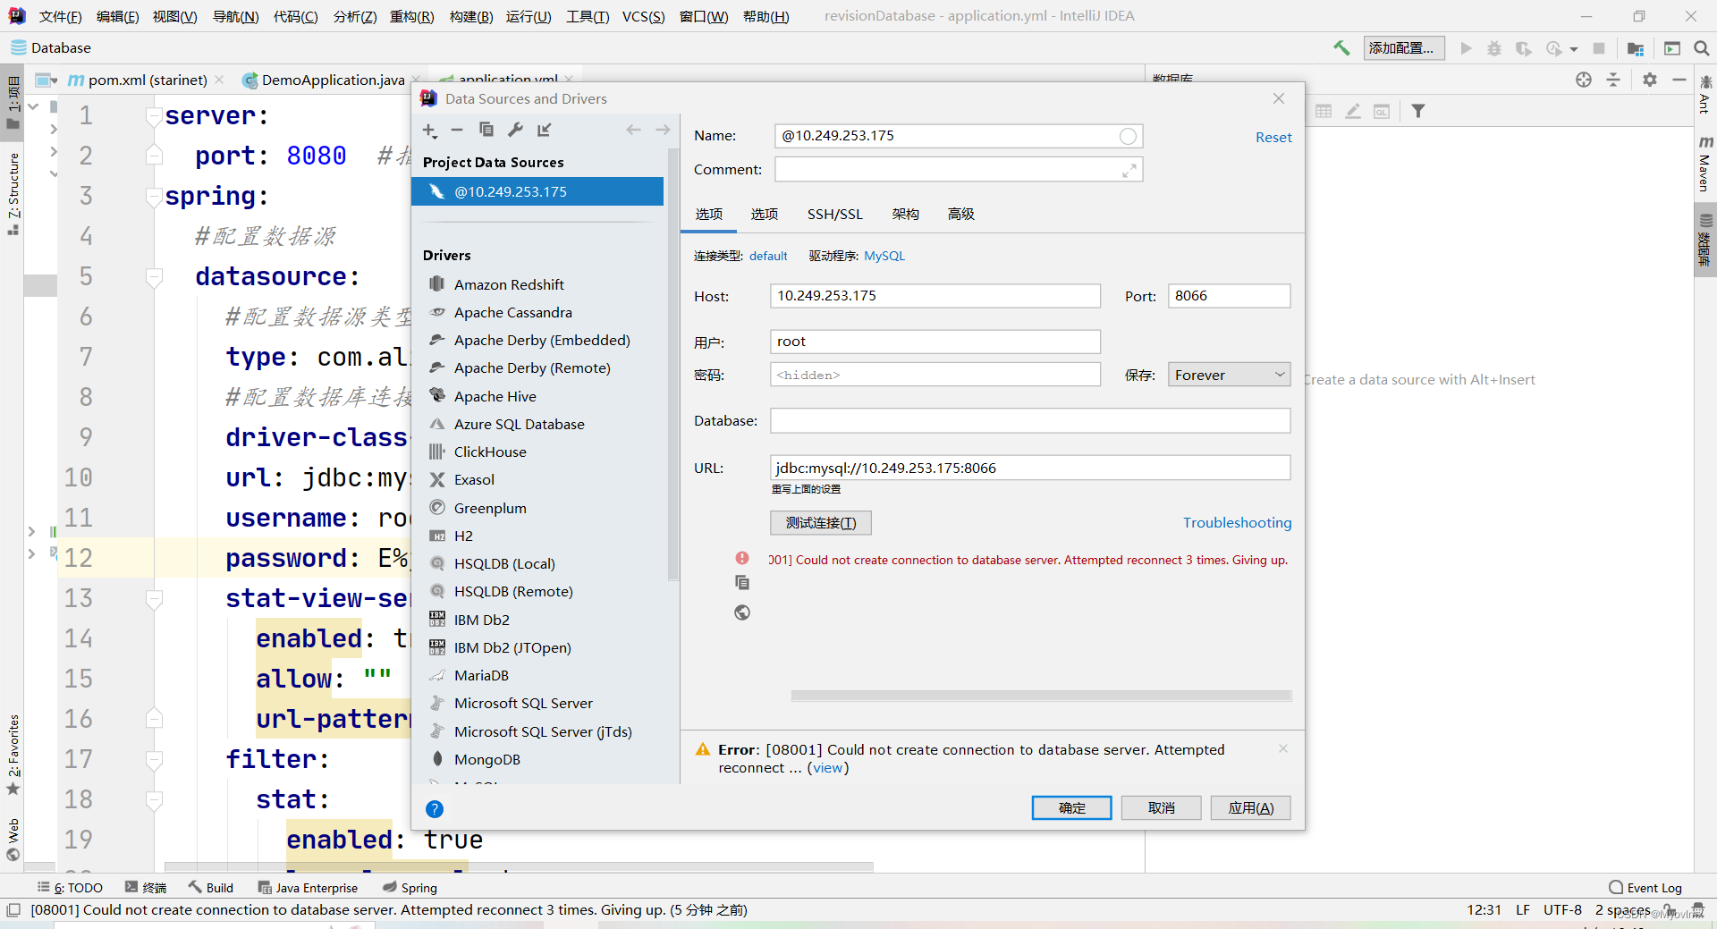1717x929 pixels.
Task: Open driver settings with the wrench icon
Action: 515,130
